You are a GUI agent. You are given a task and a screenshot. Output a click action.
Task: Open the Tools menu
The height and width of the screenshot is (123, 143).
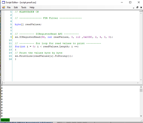coord(24,7)
